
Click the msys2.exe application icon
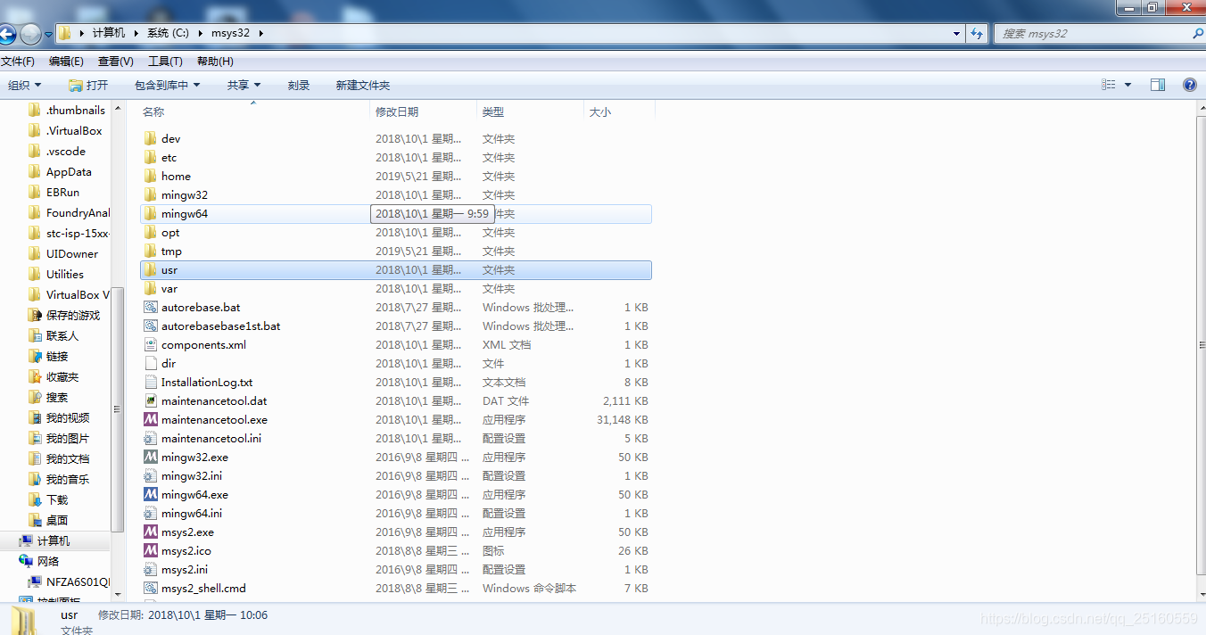[151, 532]
